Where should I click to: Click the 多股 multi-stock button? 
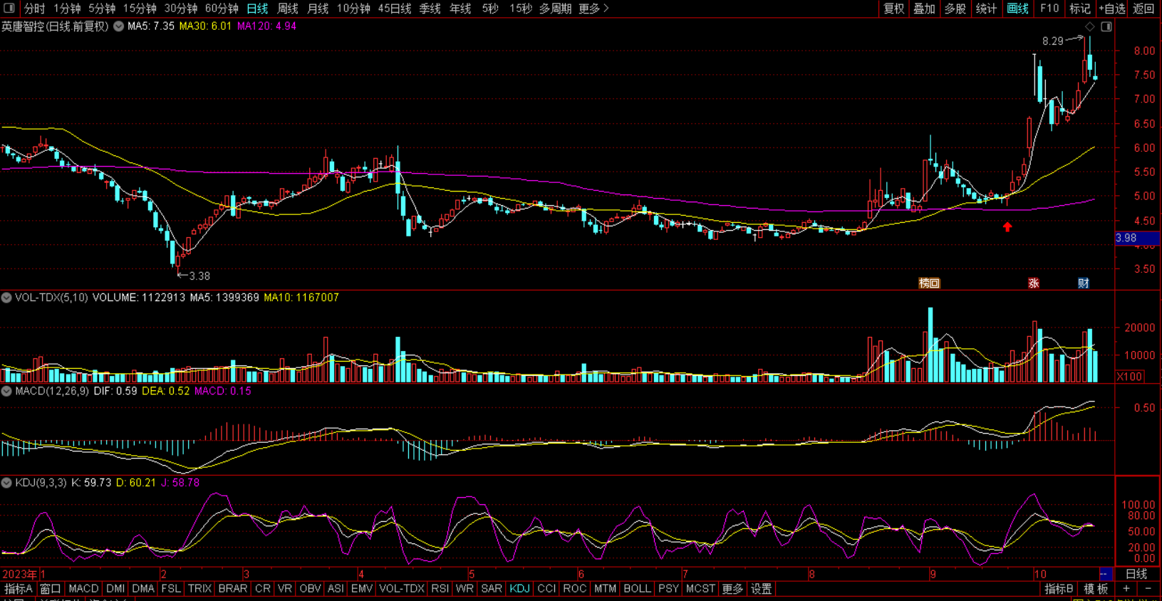pyautogui.click(x=955, y=9)
